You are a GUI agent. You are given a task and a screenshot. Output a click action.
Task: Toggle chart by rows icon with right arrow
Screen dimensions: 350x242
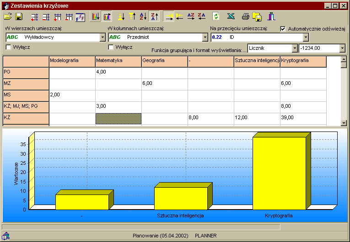point(107,16)
